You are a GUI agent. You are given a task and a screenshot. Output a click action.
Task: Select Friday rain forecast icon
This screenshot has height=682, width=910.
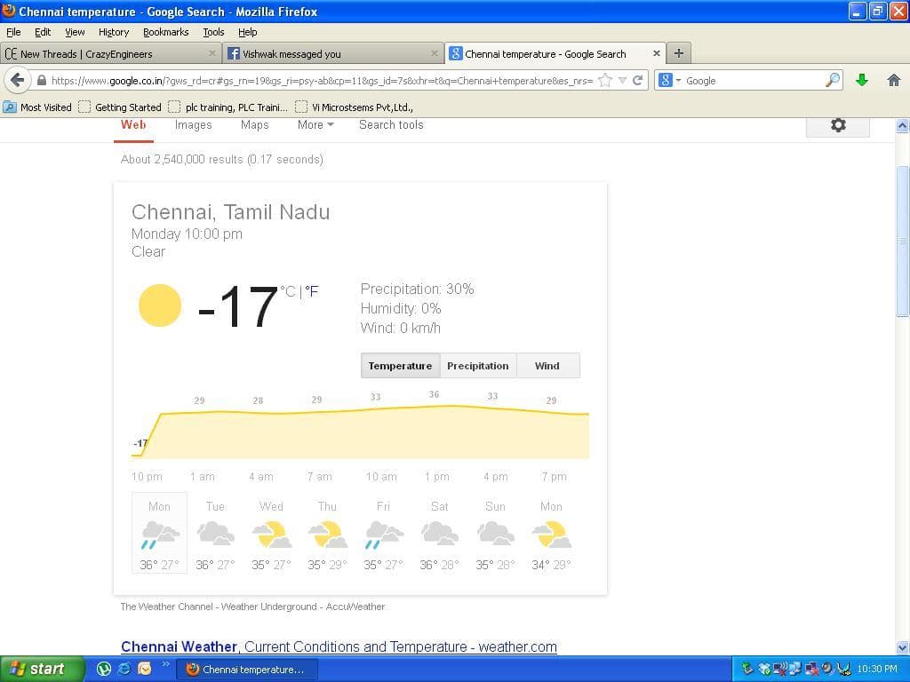tap(384, 534)
